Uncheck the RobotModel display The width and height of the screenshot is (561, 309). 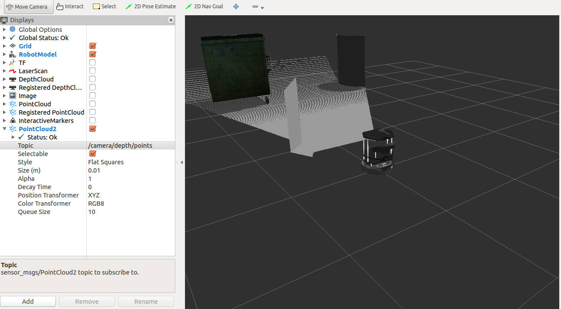pyautogui.click(x=92, y=54)
